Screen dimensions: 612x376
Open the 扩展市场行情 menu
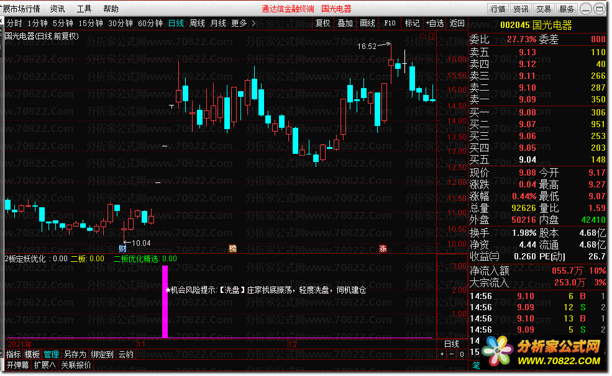coord(21,9)
